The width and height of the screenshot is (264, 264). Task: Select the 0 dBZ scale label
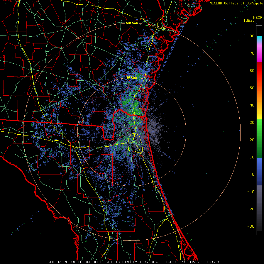click(x=253, y=175)
